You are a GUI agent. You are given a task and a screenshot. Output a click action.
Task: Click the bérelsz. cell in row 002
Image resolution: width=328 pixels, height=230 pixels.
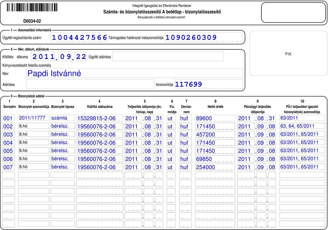tap(63, 126)
